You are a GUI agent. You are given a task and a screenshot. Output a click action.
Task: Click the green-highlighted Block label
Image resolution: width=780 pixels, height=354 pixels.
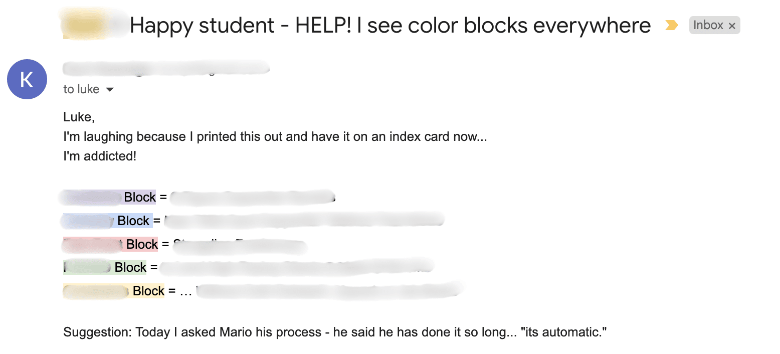point(130,267)
